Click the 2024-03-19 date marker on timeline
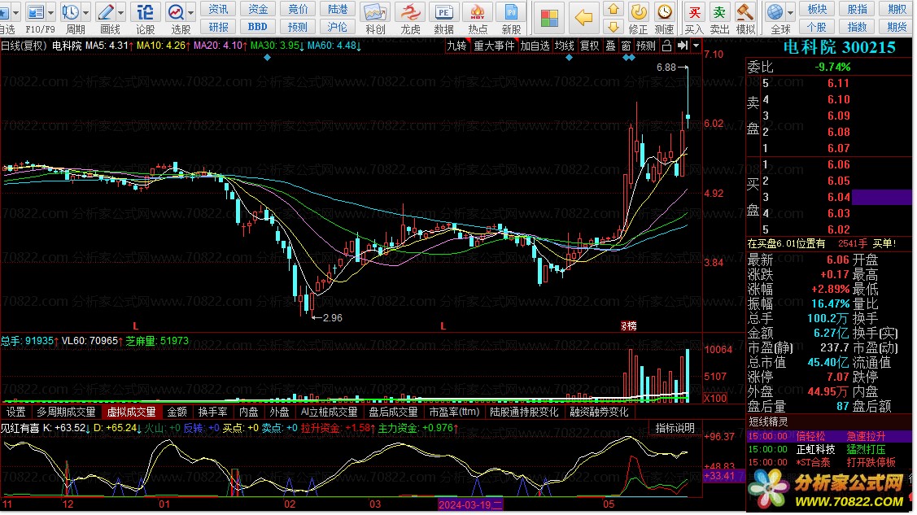917x515 pixels. click(x=470, y=504)
